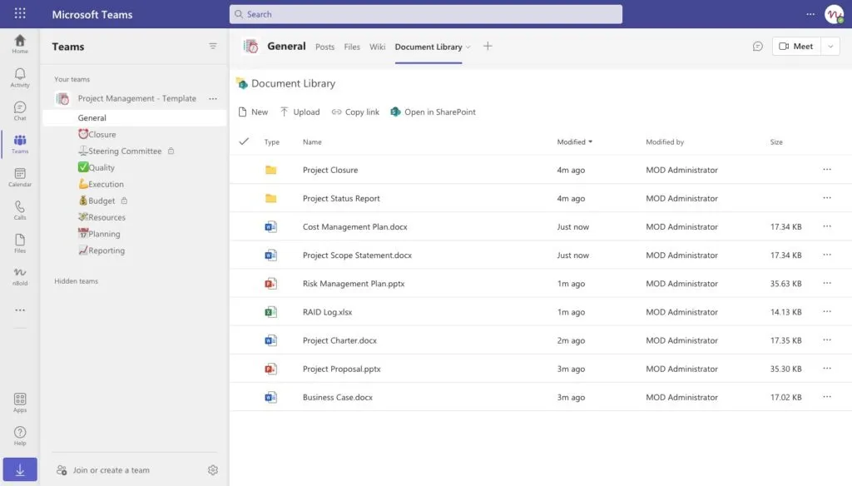Go to Home in the left rail
Screen dimensions: 852x486
(x=20, y=44)
